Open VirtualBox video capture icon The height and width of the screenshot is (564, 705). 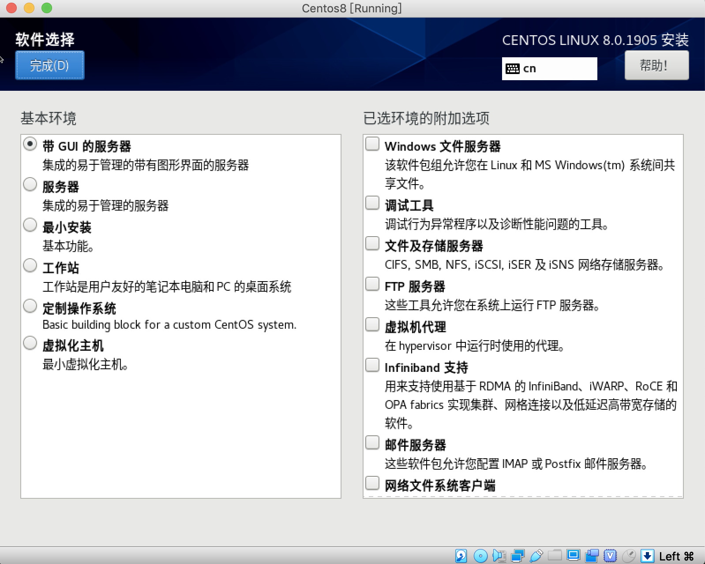(592, 556)
